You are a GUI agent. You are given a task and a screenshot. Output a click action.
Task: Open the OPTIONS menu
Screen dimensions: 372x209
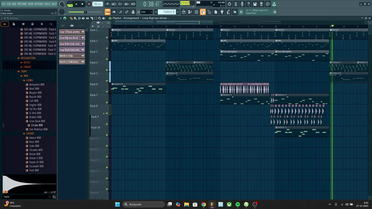[39, 4]
